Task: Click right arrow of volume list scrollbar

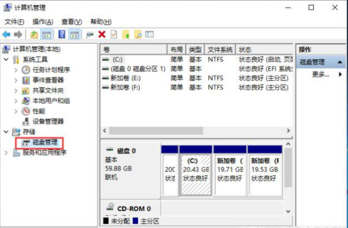Action: tap(288, 131)
